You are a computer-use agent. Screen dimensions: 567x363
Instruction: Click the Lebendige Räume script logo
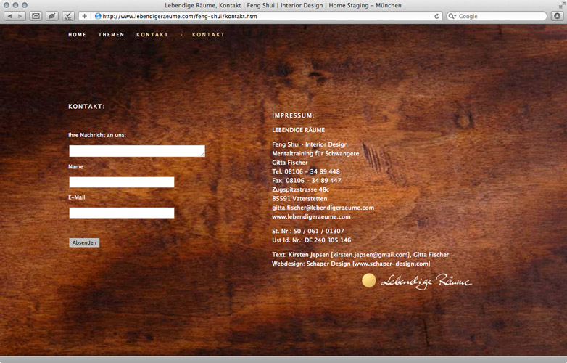[x=426, y=281]
